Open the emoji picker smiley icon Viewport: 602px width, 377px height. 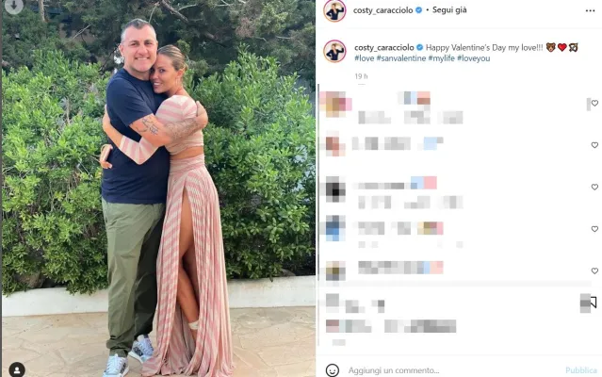tap(333, 370)
